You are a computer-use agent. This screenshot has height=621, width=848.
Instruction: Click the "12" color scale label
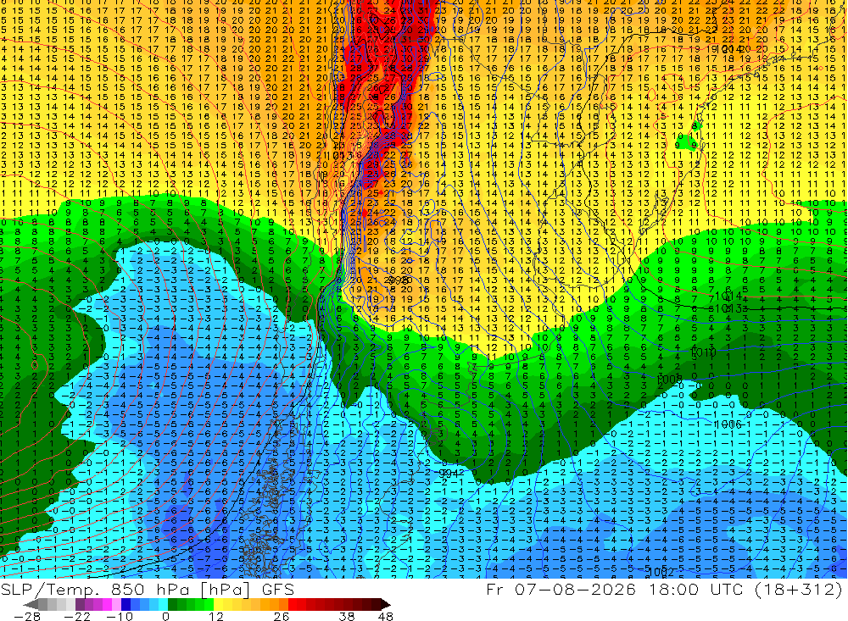pos(215,616)
